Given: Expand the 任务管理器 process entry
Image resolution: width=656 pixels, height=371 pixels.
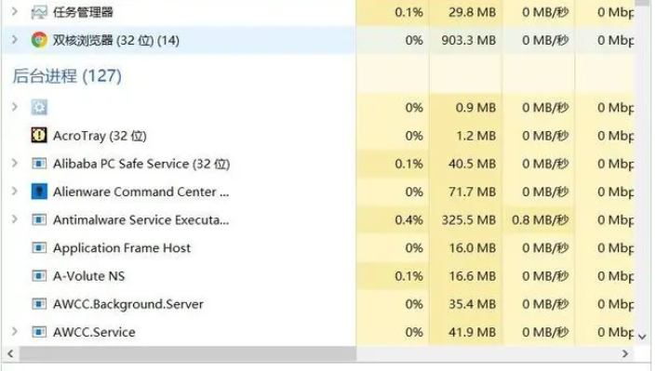Looking at the screenshot, I should click(15, 11).
